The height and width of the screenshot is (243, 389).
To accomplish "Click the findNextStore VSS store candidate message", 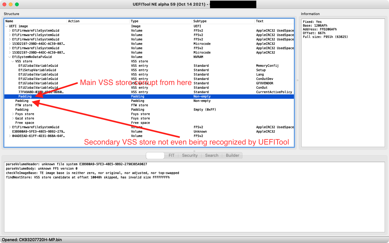I will click(x=88, y=177).
